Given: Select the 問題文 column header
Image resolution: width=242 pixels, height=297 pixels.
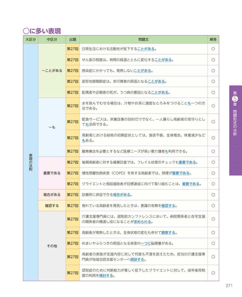Looking at the screenshot, I should (x=144, y=40).
